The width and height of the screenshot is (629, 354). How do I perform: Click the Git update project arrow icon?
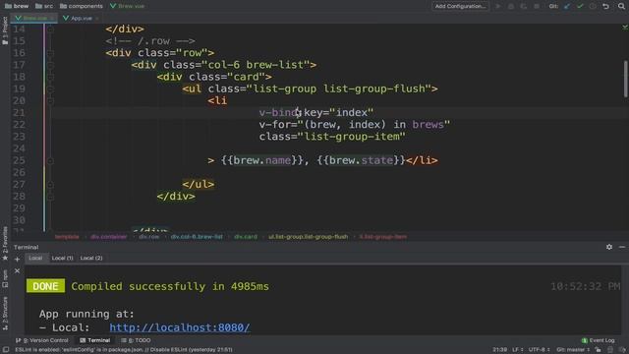click(567, 6)
